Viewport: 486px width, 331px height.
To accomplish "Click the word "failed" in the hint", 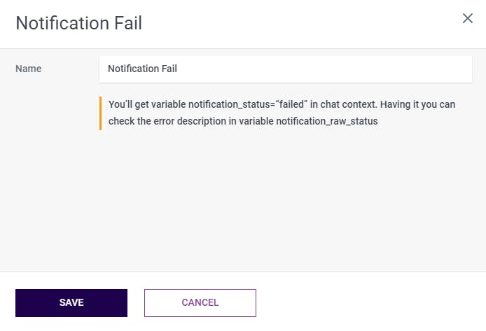I will tap(298, 104).
